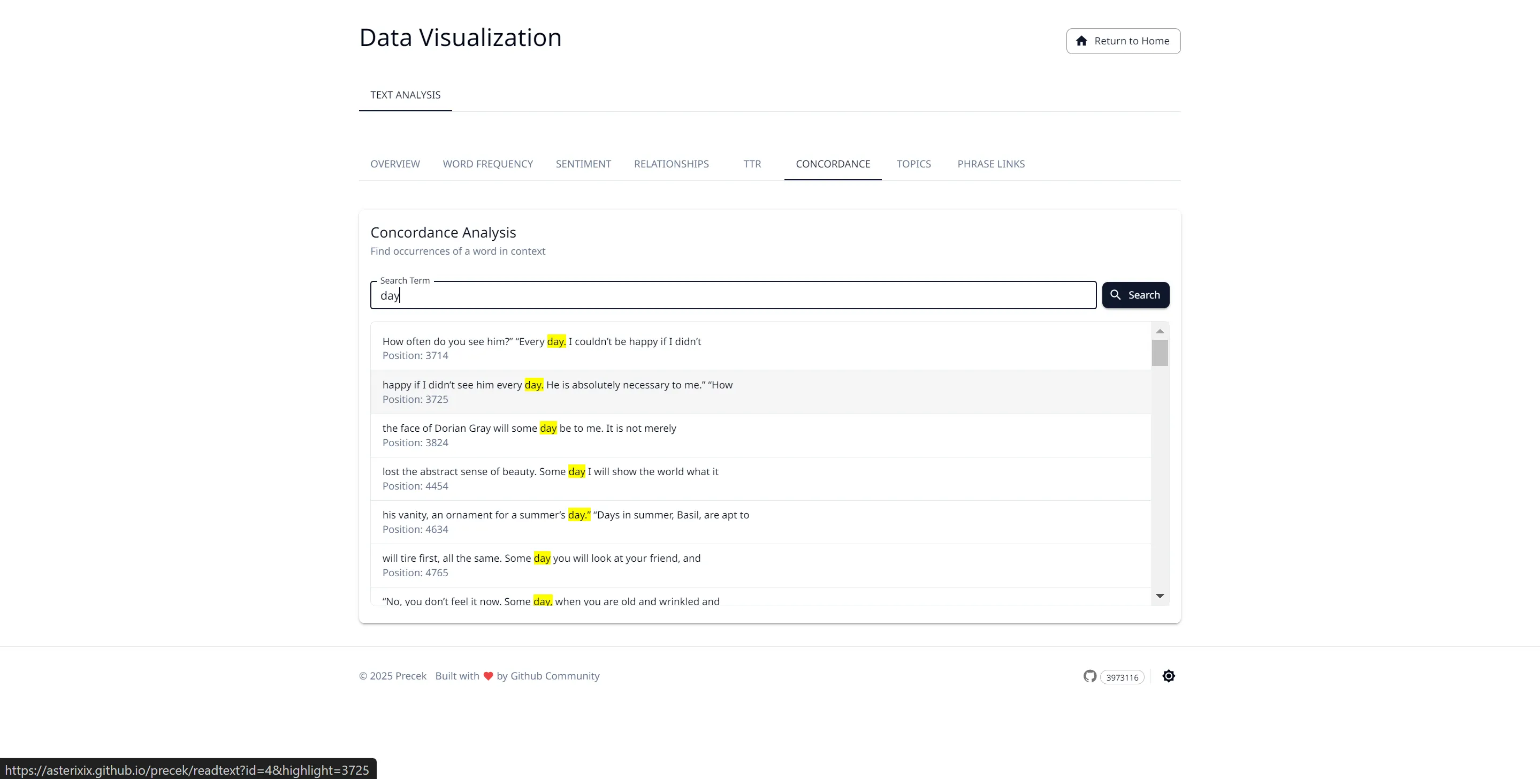Open the Topics tab
The image size is (1540, 779).
[913, 164]
